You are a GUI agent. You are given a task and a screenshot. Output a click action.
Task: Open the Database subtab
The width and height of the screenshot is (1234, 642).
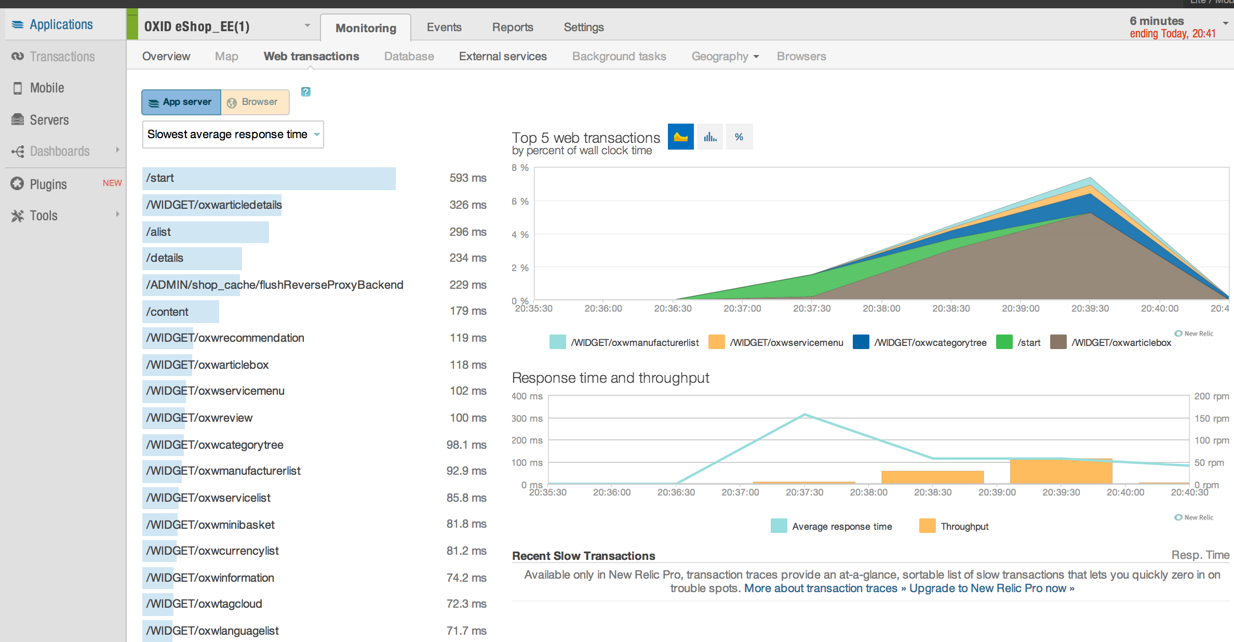tap(409, 56)
